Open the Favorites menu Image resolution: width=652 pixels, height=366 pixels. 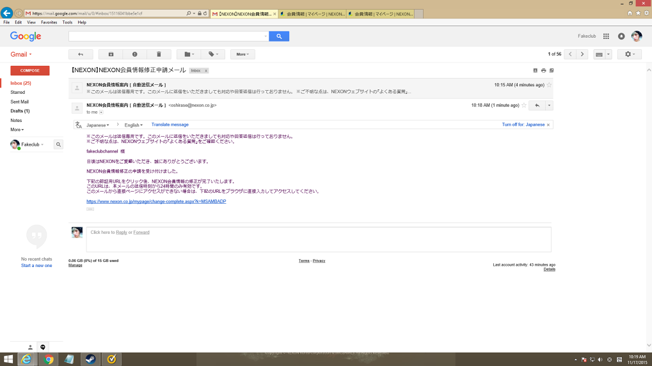click(49, 22)
